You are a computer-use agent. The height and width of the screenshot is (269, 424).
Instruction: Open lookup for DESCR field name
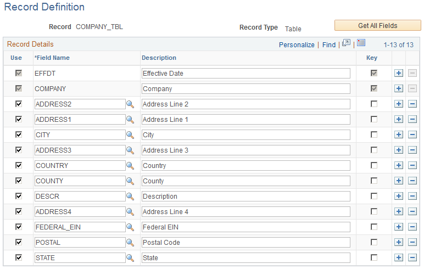pyautogui.click(x=130, y=197)
